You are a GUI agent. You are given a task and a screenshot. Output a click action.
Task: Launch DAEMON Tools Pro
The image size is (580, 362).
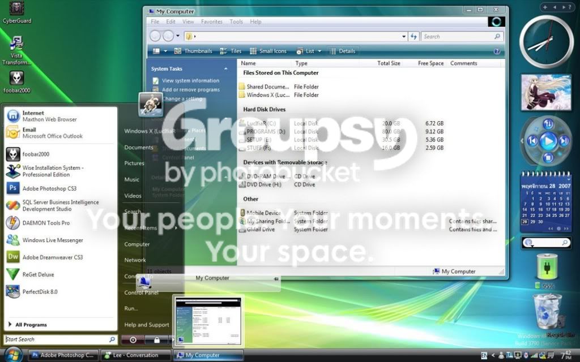tap(60, 223)
